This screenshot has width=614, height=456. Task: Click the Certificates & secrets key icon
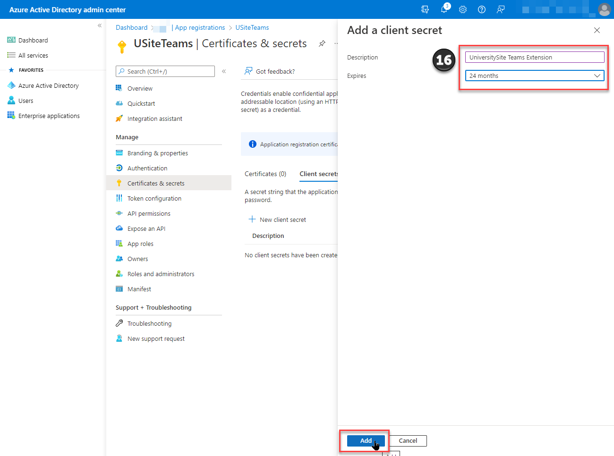tap(119, 183)
